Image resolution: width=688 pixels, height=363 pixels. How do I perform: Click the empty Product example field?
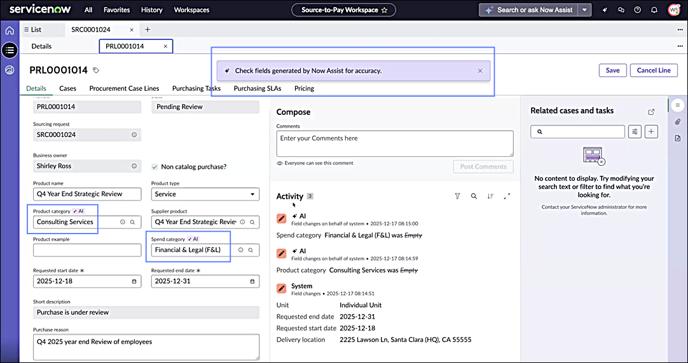[87, 250]
